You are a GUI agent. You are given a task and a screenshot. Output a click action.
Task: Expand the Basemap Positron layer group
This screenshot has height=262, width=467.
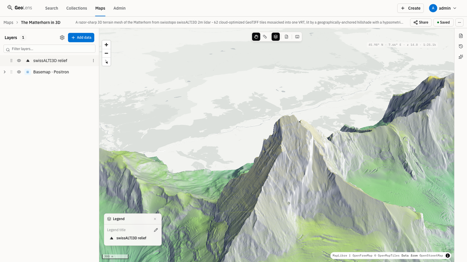(4, 72)
